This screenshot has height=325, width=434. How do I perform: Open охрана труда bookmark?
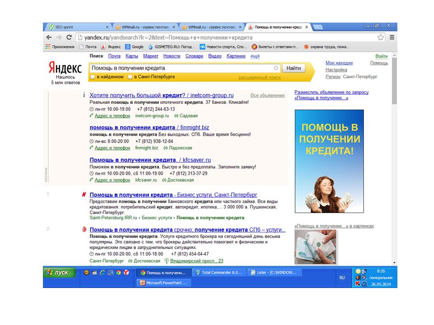click(x=327, y=46)
